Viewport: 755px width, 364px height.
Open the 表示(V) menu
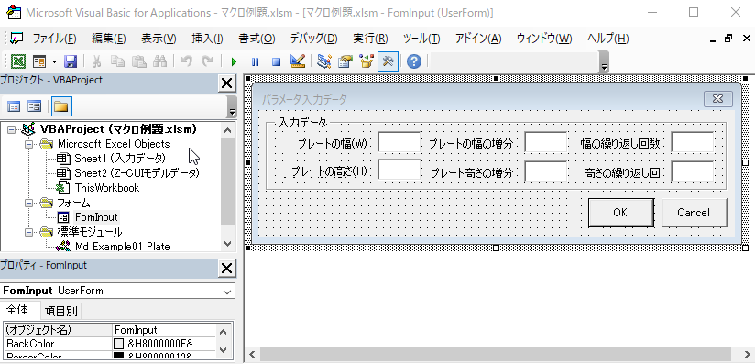(159, 39)
